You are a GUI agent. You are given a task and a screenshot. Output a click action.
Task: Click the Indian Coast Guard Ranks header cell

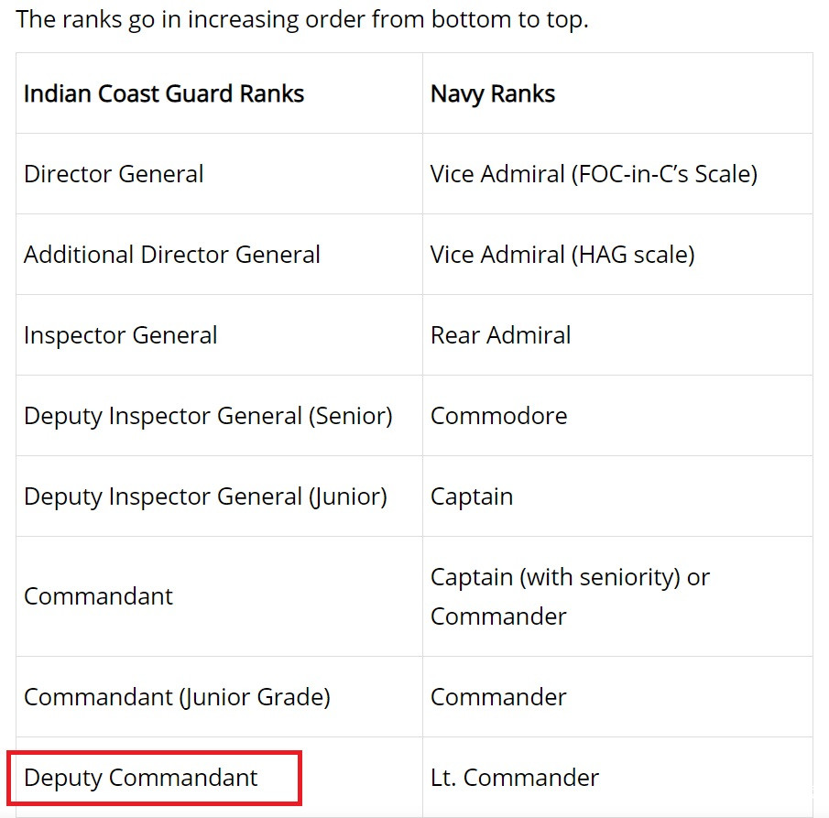pos(164,93)
